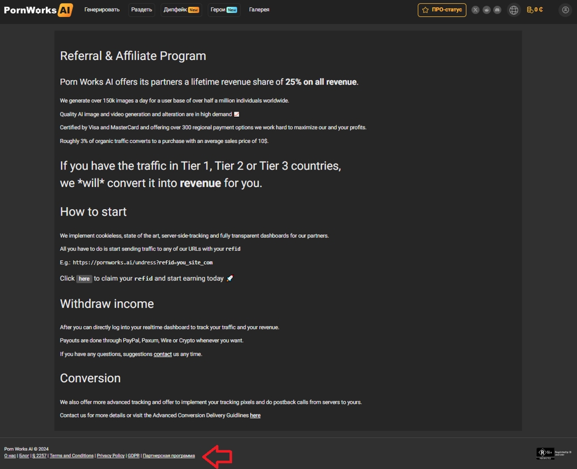Open the Reddit social icon
The width and height of the screenshot is (577, 469).
(486, 10)
